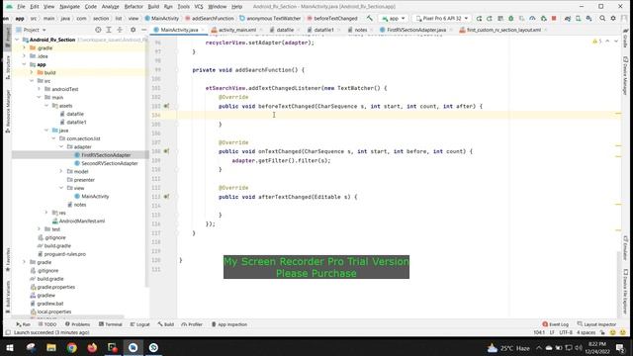Open Project view mode dropdown

pyautogui.click(x=31, y=30)
